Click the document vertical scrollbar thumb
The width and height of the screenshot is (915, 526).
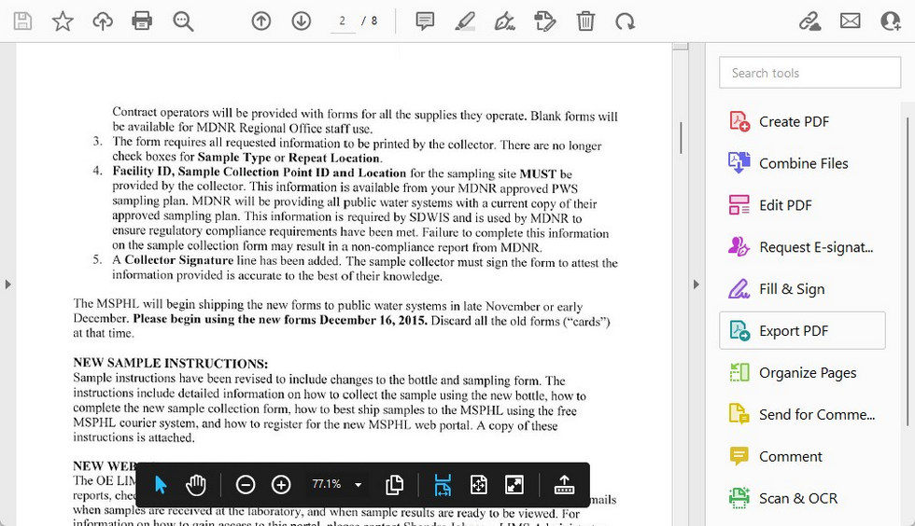tap(681, 138)
